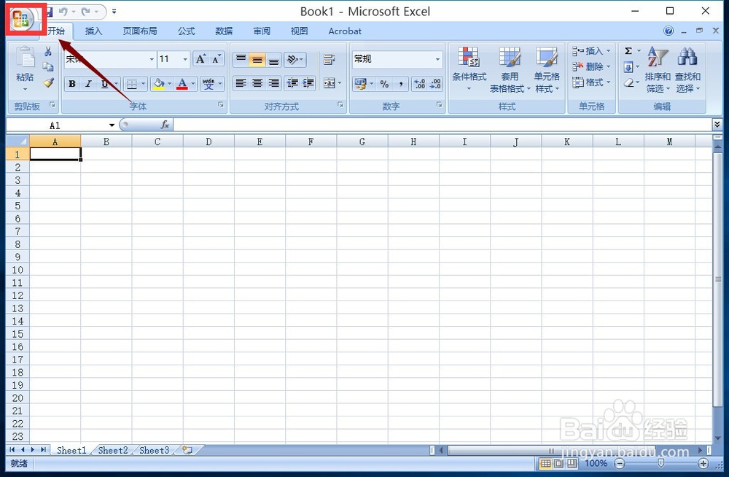
Task: Open 套用表格格式 table format gallery
Action: click(510, 70)
